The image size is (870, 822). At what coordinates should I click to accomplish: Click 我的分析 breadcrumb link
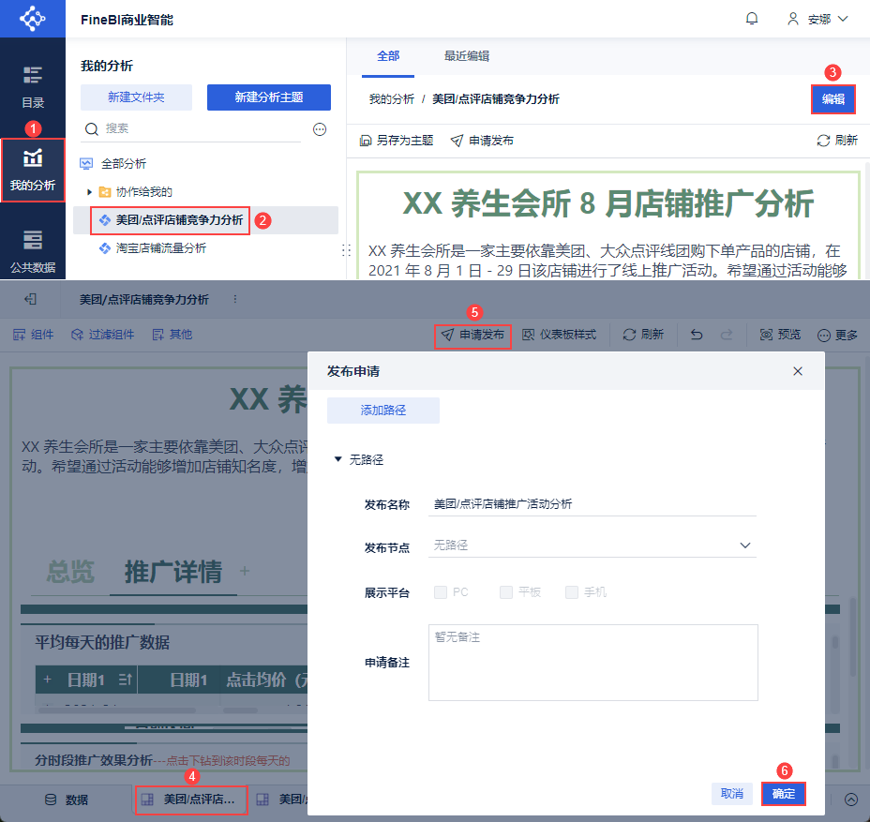click(391, 99)
